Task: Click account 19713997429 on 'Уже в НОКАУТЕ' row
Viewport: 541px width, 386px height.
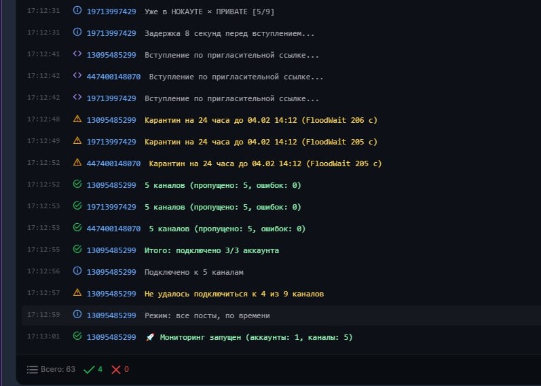Action: coord(111,12)
